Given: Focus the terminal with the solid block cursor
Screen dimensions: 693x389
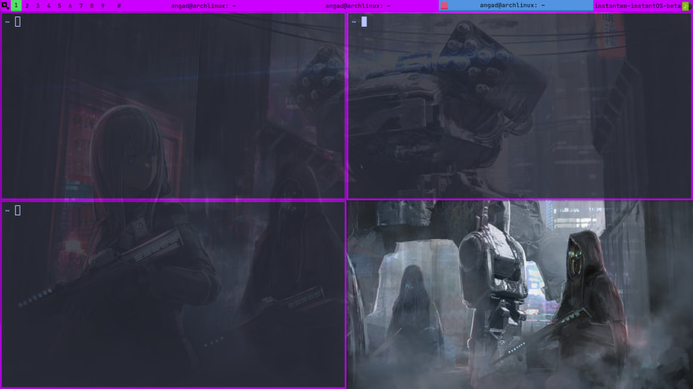Looking at the screenshot, I should coord(520,106).
